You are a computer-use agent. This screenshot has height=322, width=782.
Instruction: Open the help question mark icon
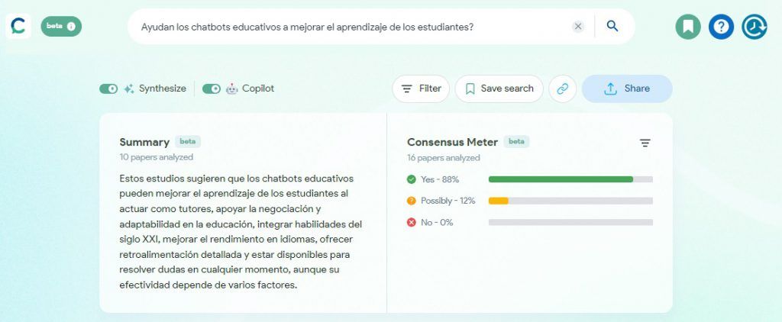721,27
